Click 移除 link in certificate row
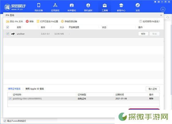 151,98
